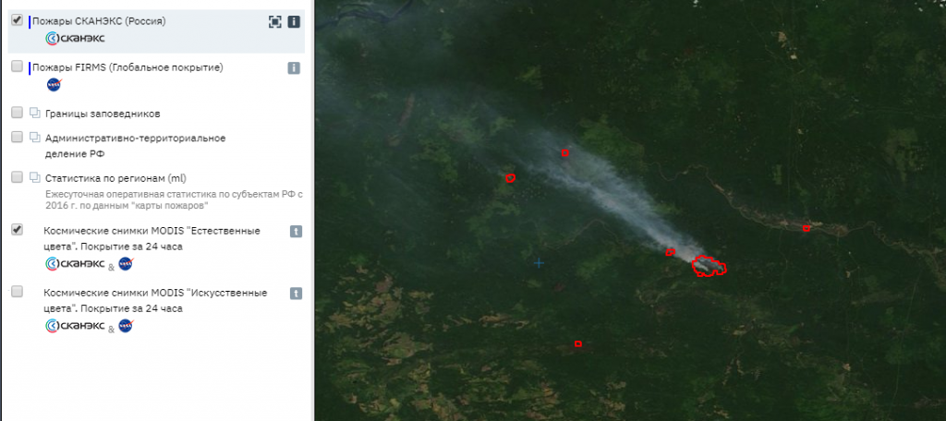Click the blue color bar beside Пожары FIRMS

click(30, 67)
